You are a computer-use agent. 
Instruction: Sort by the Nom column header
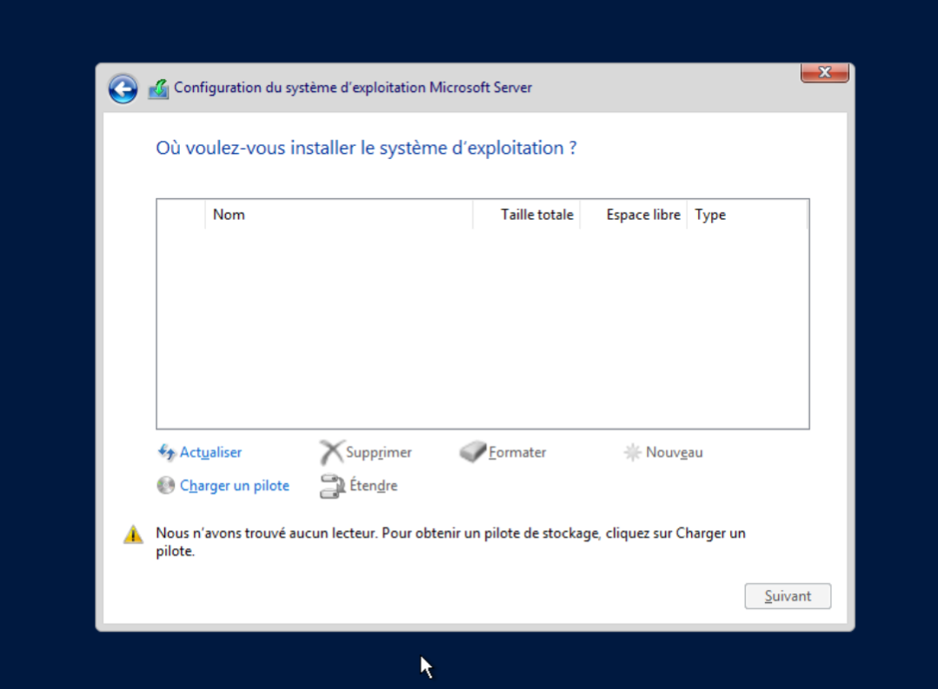339,215
